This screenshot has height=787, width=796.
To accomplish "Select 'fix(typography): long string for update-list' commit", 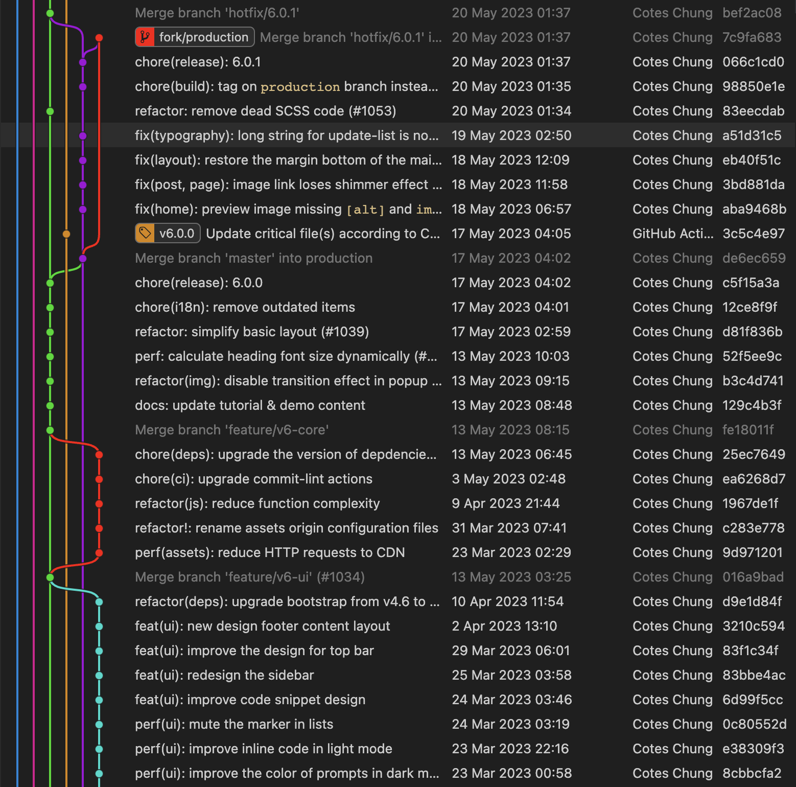I will click(x=398, y=135).
